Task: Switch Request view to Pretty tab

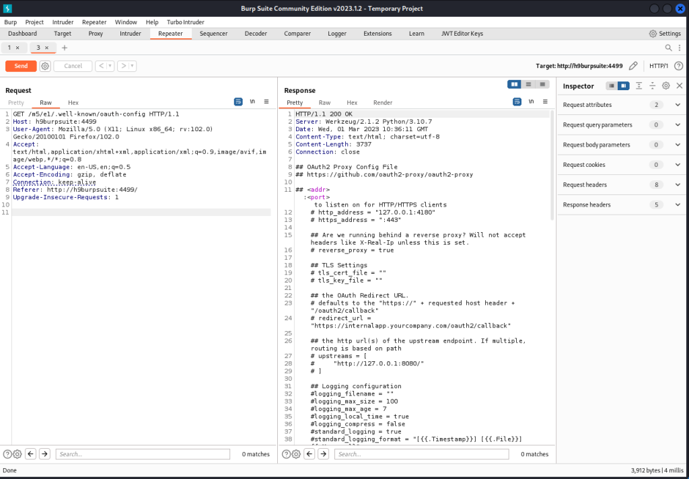Action: (x=16, y=103)
